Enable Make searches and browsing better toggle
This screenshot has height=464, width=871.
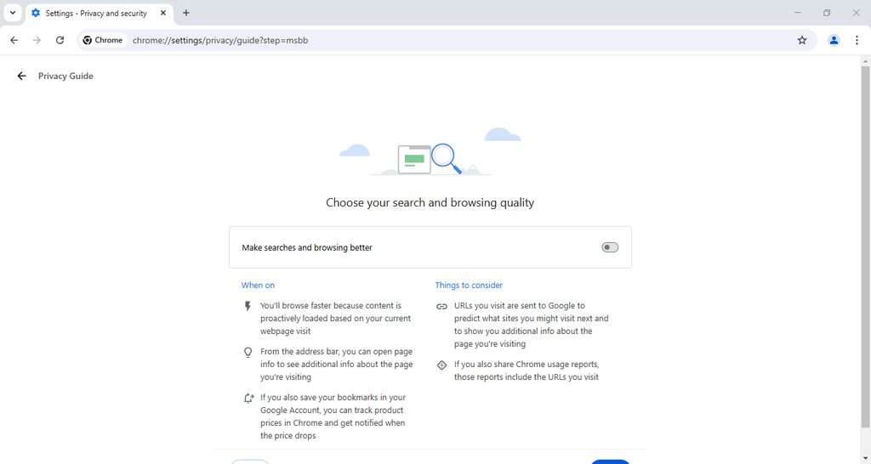pos(610,247)
